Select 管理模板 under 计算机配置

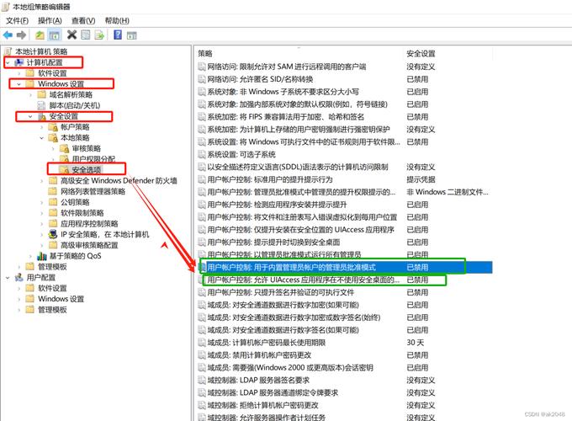pos(52,267)
